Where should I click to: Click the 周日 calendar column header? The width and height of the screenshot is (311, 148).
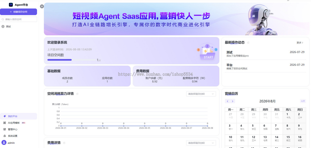(300, 110)
